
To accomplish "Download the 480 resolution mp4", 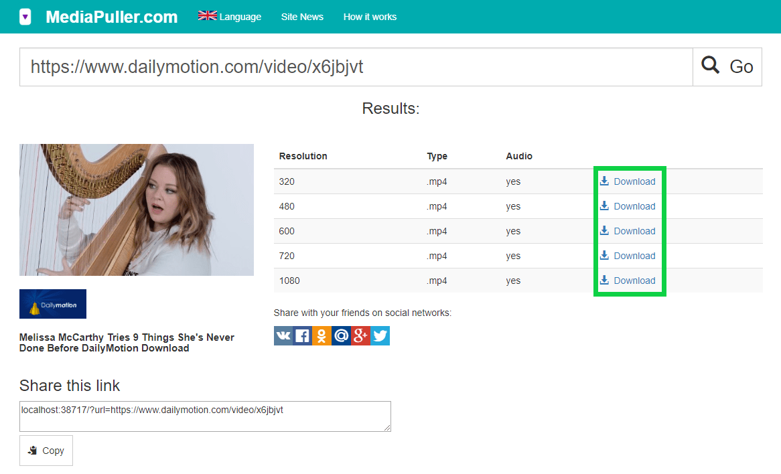I will pyautogui.click(x=628, y=206).
